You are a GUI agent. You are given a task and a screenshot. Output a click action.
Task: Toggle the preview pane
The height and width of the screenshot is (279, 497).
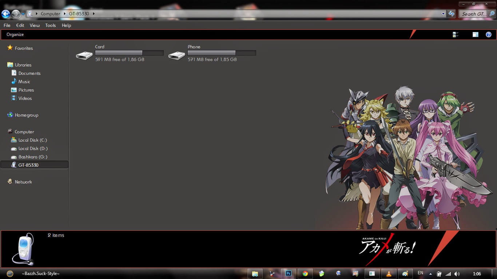pos(475,35)
